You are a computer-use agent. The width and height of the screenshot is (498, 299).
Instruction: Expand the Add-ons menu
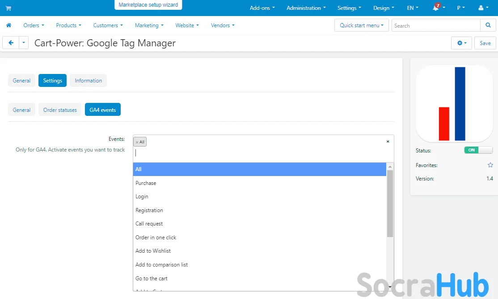pyautogui.click(x=262, y=8)
